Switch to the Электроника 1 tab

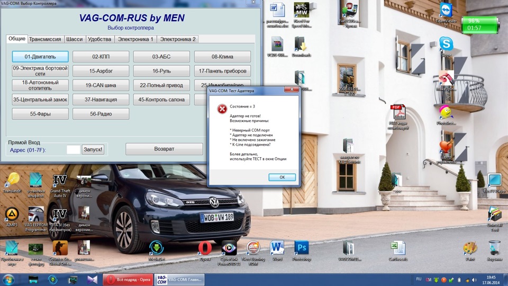(x=135, y=39)
